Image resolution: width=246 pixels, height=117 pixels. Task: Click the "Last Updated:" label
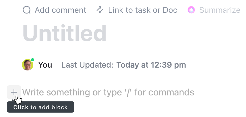coord(87,65)
